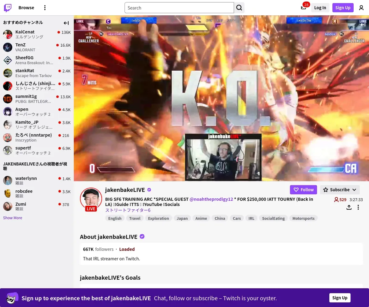Open robcdee channel avatar
Screen dimensions: 369x307
[x=8, y=193]
